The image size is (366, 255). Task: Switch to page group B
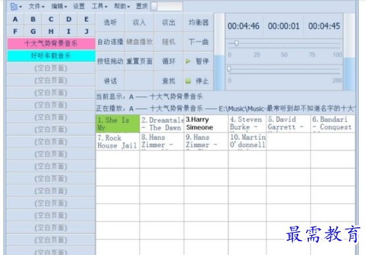[x=33, y=19]
